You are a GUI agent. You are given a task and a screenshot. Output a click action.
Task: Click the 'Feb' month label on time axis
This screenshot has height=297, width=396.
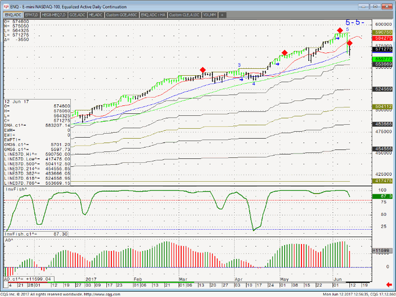tap(138, 279)
